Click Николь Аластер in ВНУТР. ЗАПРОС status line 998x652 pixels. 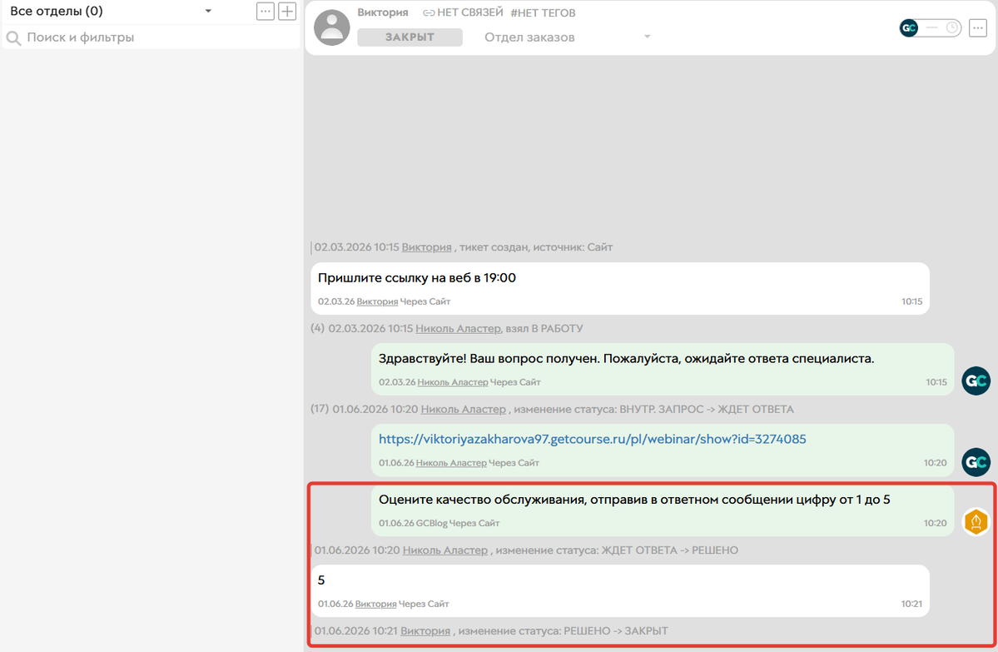click(x=464, y=409)
